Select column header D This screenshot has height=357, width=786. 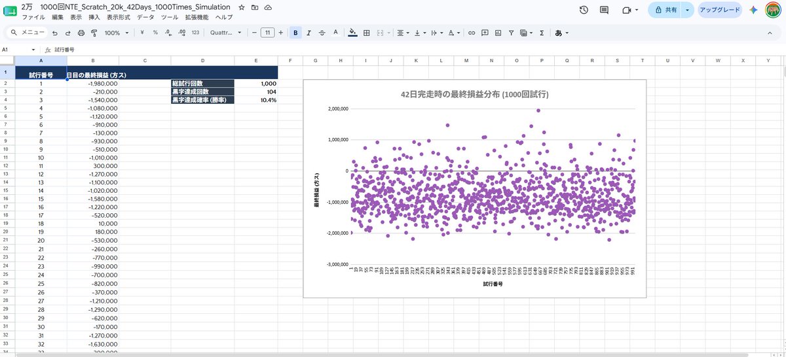[202, 60]
